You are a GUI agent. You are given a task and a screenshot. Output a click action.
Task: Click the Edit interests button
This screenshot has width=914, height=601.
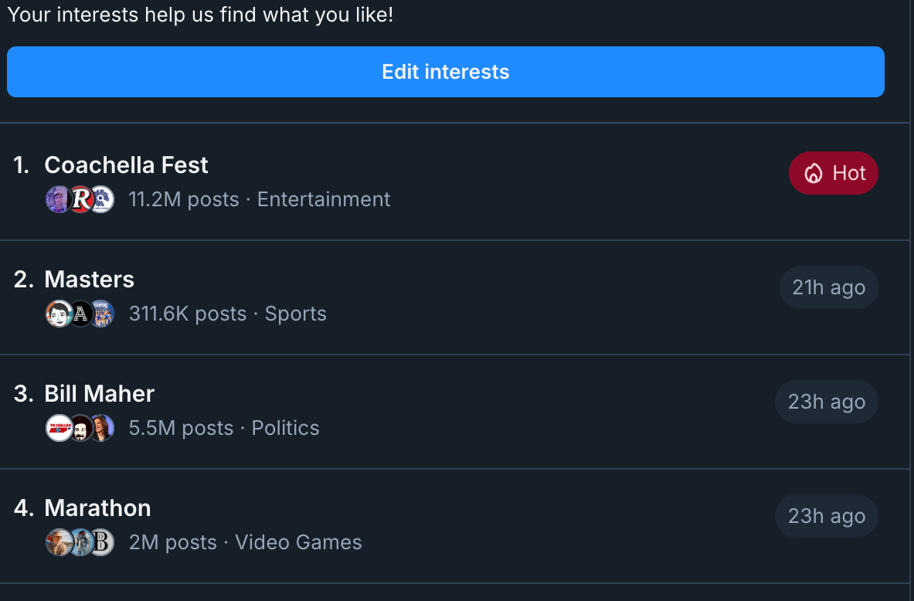point(445,72)
